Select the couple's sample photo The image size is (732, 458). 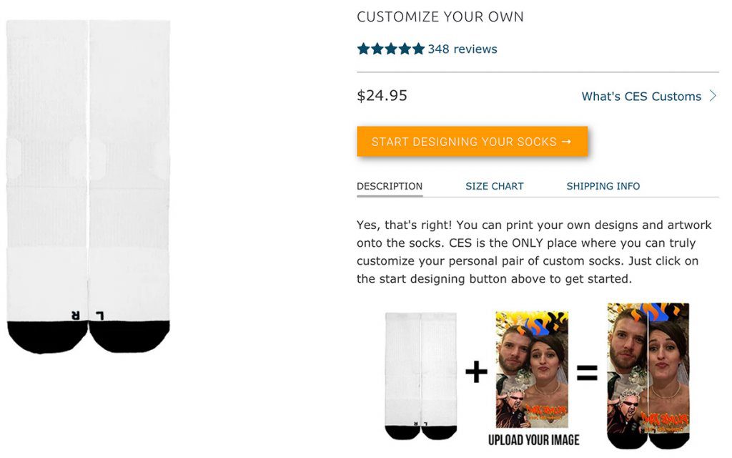pyautogui.click(x=532, y=369)
